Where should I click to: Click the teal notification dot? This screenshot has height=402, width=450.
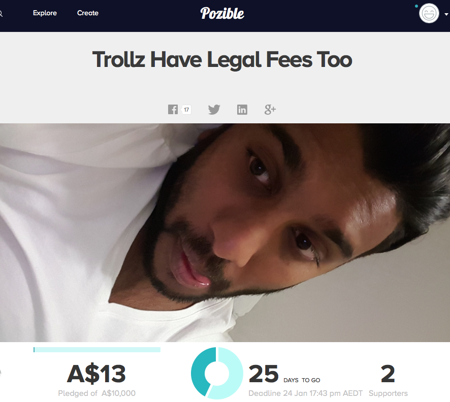pyautogui.click(x=416, y=6)
